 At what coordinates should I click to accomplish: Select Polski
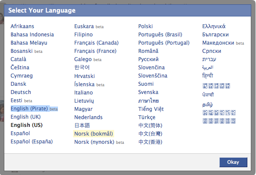(x=145, y=26)
